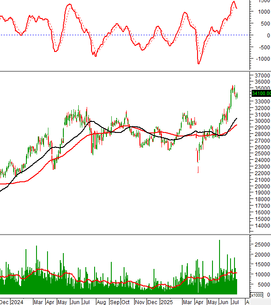The height and width of the screenshot is (305, 271).
Task: Click the oscillator peak at far right
Action: pyautogui.click(x=233, y=2)
